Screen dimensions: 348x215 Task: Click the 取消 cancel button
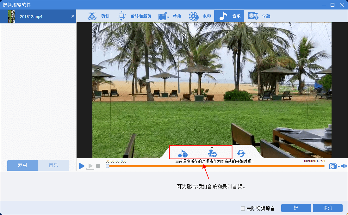point(327,208)
